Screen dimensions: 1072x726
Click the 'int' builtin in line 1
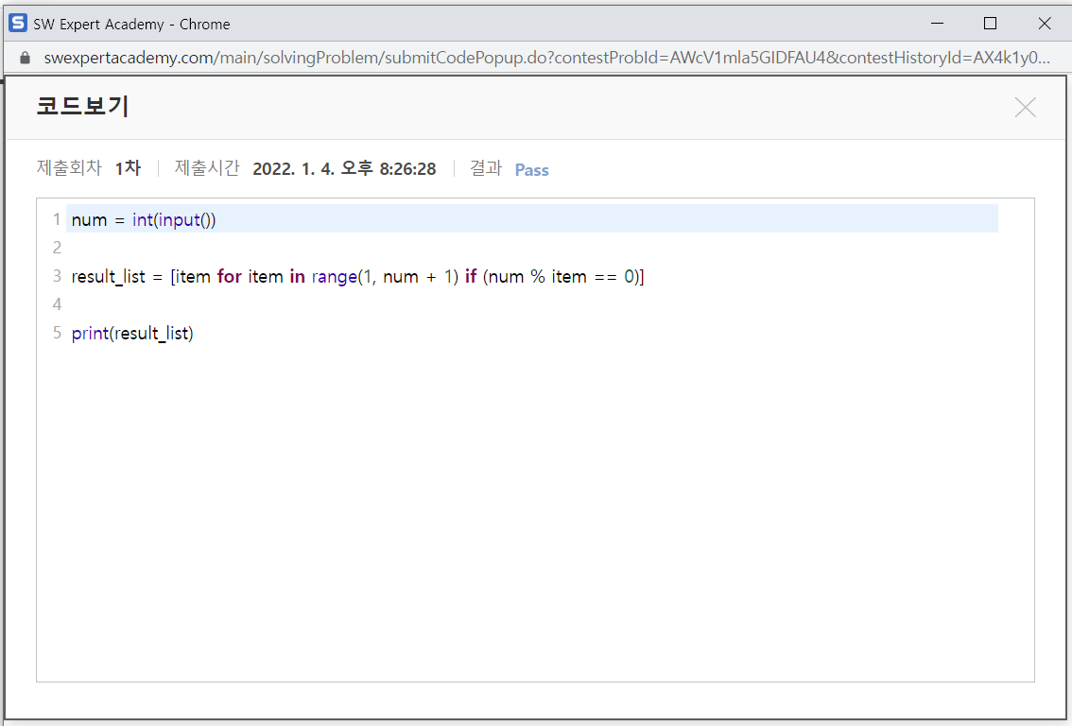coord(143,219)
